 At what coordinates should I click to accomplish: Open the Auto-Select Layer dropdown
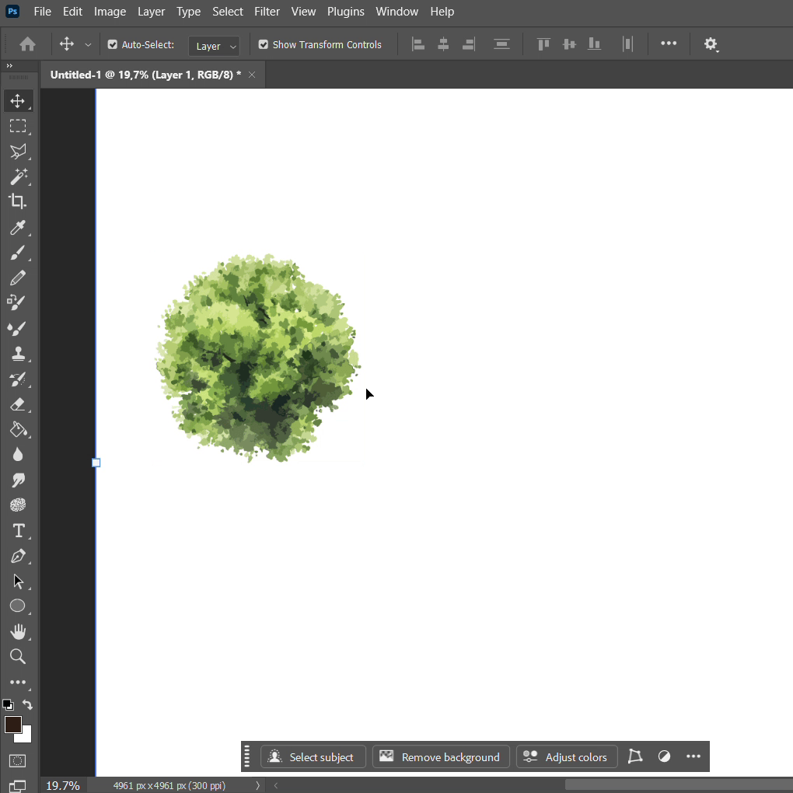coord(214,46)
